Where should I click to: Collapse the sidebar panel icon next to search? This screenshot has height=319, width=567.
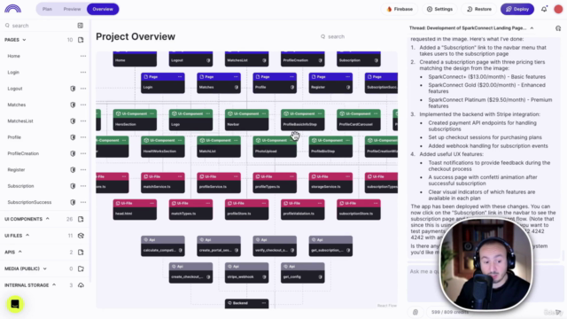[81, 26]
